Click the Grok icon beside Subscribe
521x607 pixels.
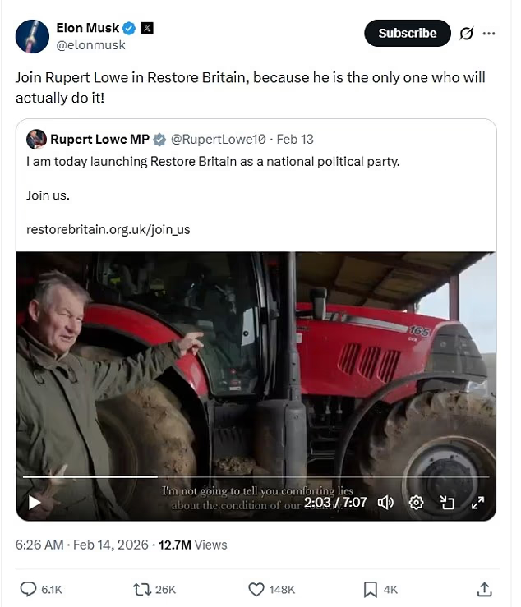[466, 34]
